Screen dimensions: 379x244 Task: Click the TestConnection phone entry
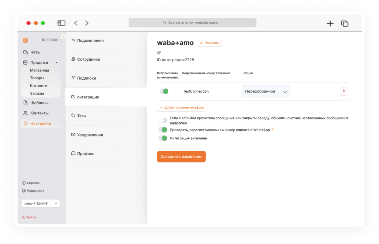(x=196, y=91)
